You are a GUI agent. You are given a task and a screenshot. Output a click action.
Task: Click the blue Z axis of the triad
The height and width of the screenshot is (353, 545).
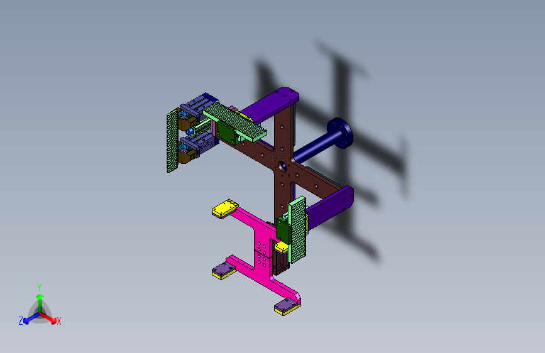pyautogui.click(x=31, y=318)
